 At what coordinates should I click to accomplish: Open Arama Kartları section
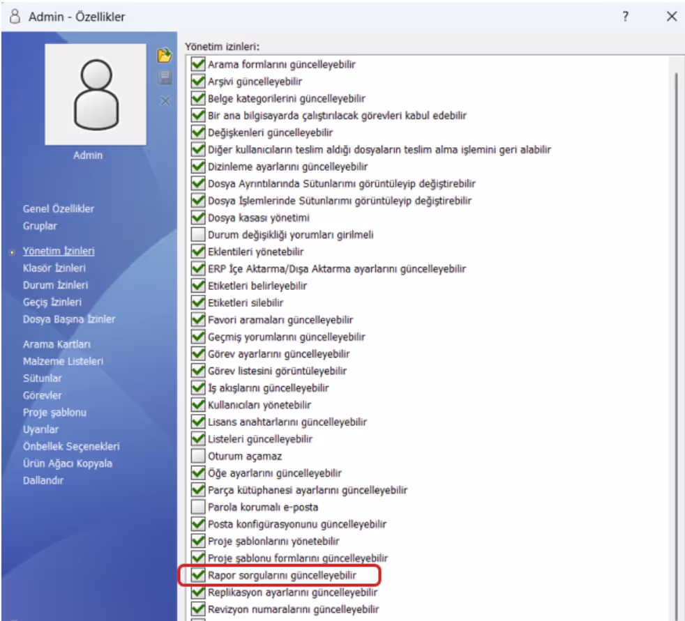[x=57, y=344]
